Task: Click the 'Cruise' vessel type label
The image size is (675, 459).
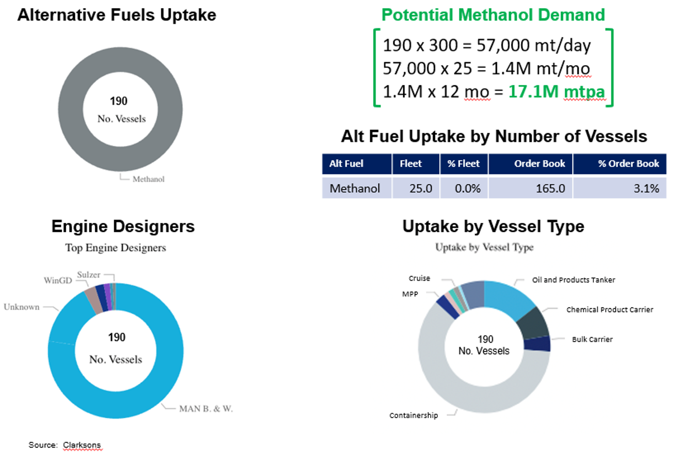Action: 419,279
